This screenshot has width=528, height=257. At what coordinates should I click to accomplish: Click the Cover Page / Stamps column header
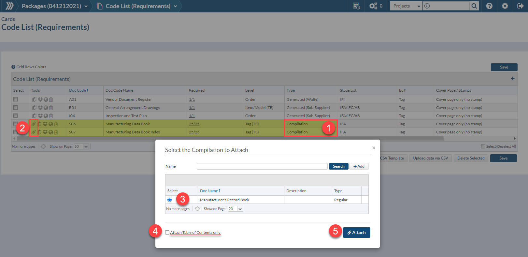pos(453,90)
